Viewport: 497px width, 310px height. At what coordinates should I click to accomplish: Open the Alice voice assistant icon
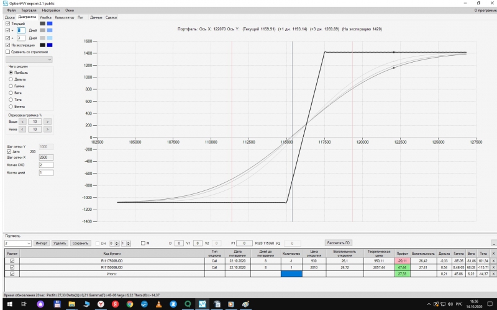coord(40,304)
